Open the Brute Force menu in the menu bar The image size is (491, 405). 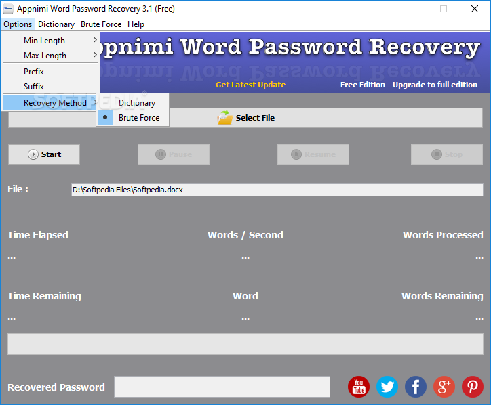click(x=101, y=24)
